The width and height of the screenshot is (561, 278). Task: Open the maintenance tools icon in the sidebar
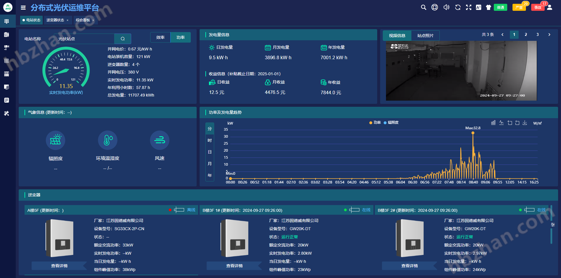pos(6,113)
